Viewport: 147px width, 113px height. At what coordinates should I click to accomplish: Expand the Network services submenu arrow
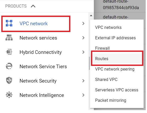(x=83, y=38)
